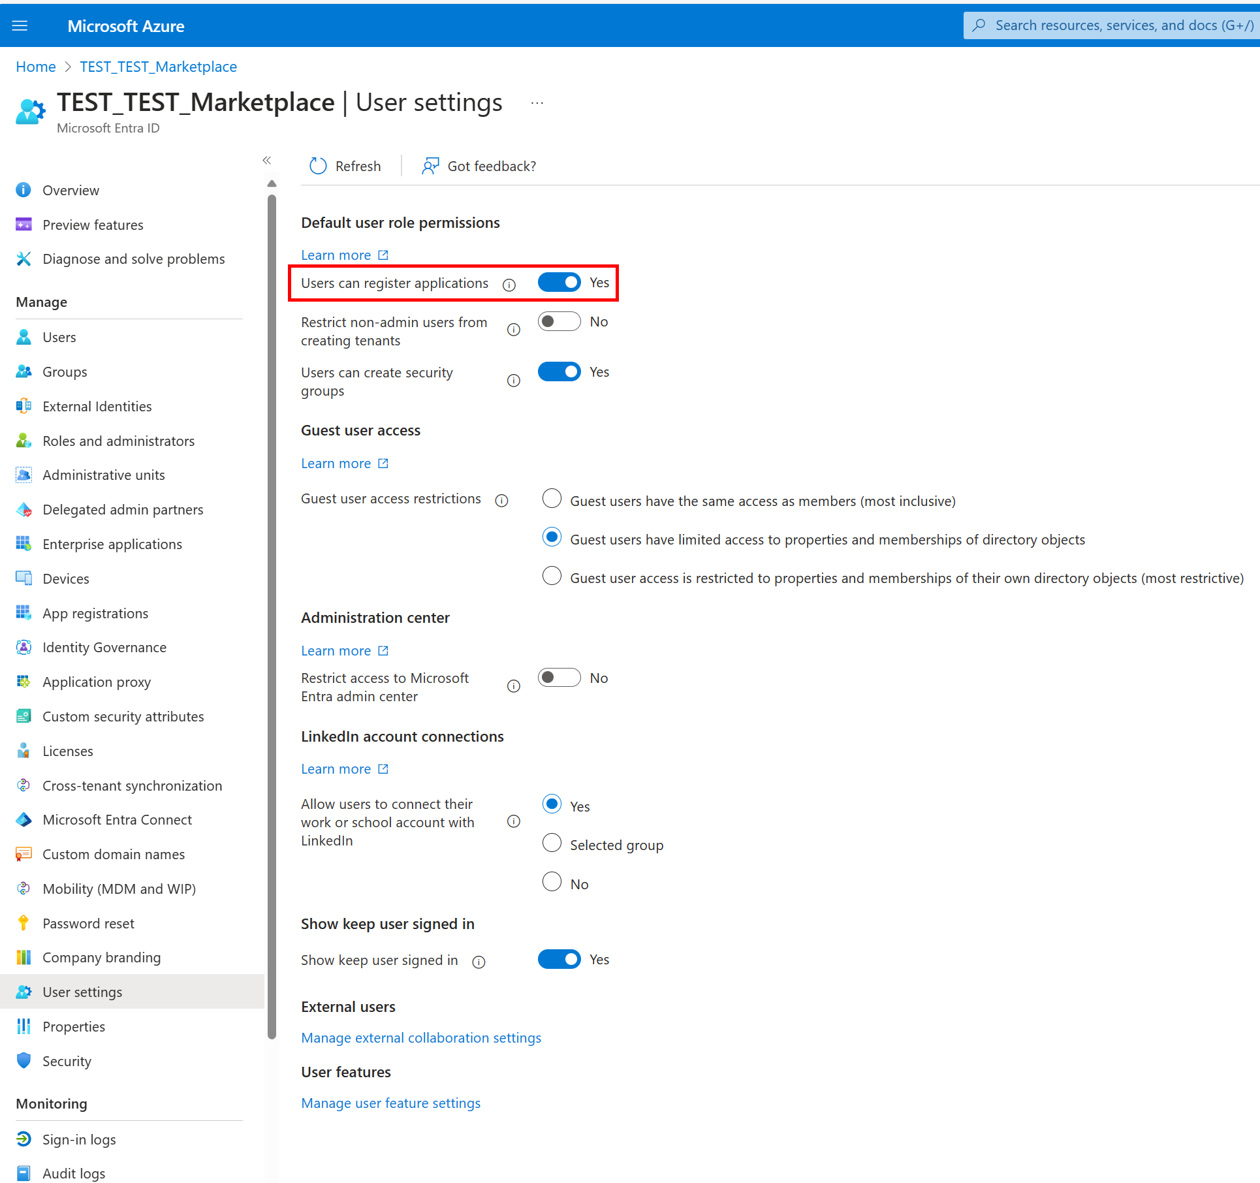This screenshot has height=1183, width=1260.
Task: Collapse the left navigation menu
Action: (x=266, y=160)
